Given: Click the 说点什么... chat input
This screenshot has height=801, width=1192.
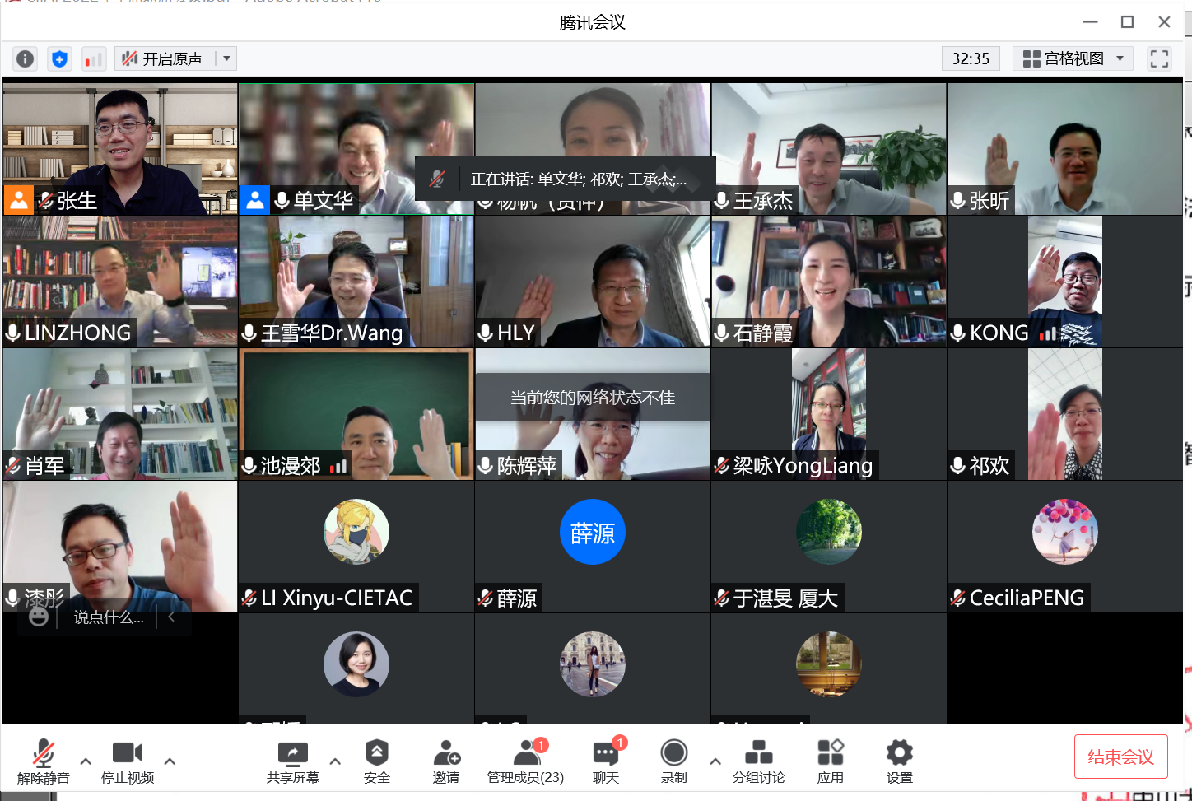Looking at the screenshot, I should pyautogui.click(x=109, y=617).
